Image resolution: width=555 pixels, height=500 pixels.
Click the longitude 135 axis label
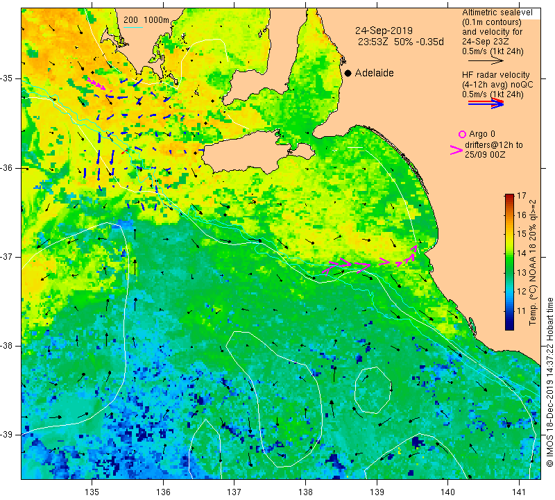pyautogui.click(x=92, y=492)
